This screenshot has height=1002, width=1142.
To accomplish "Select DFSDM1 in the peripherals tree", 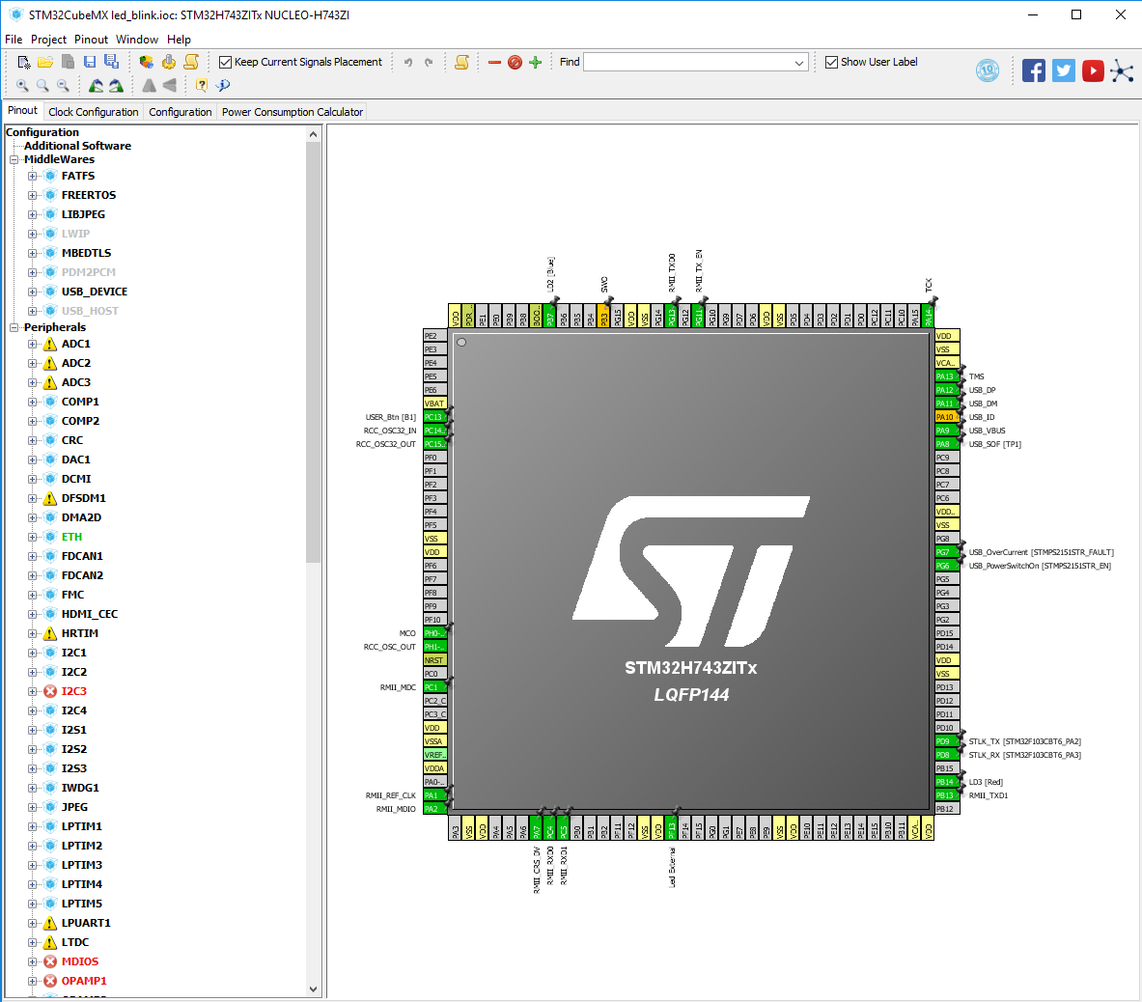I will tap(84, 499).
